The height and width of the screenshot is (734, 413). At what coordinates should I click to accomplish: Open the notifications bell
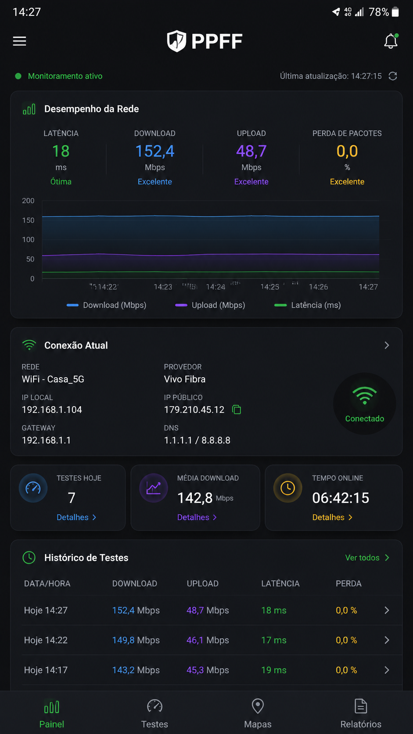tap(391, 41)
